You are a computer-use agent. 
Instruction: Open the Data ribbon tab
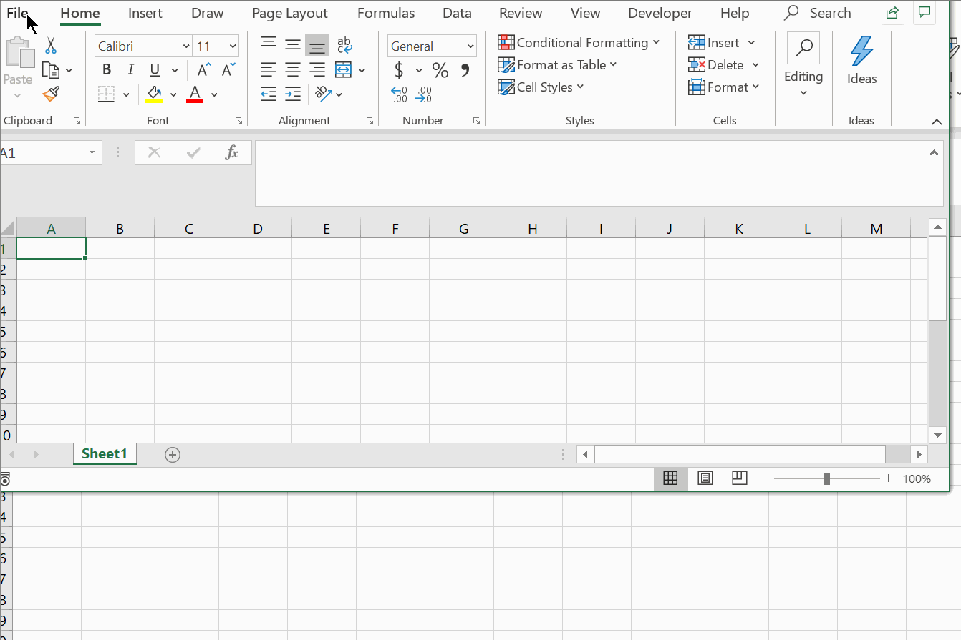(x=457, y=13)
